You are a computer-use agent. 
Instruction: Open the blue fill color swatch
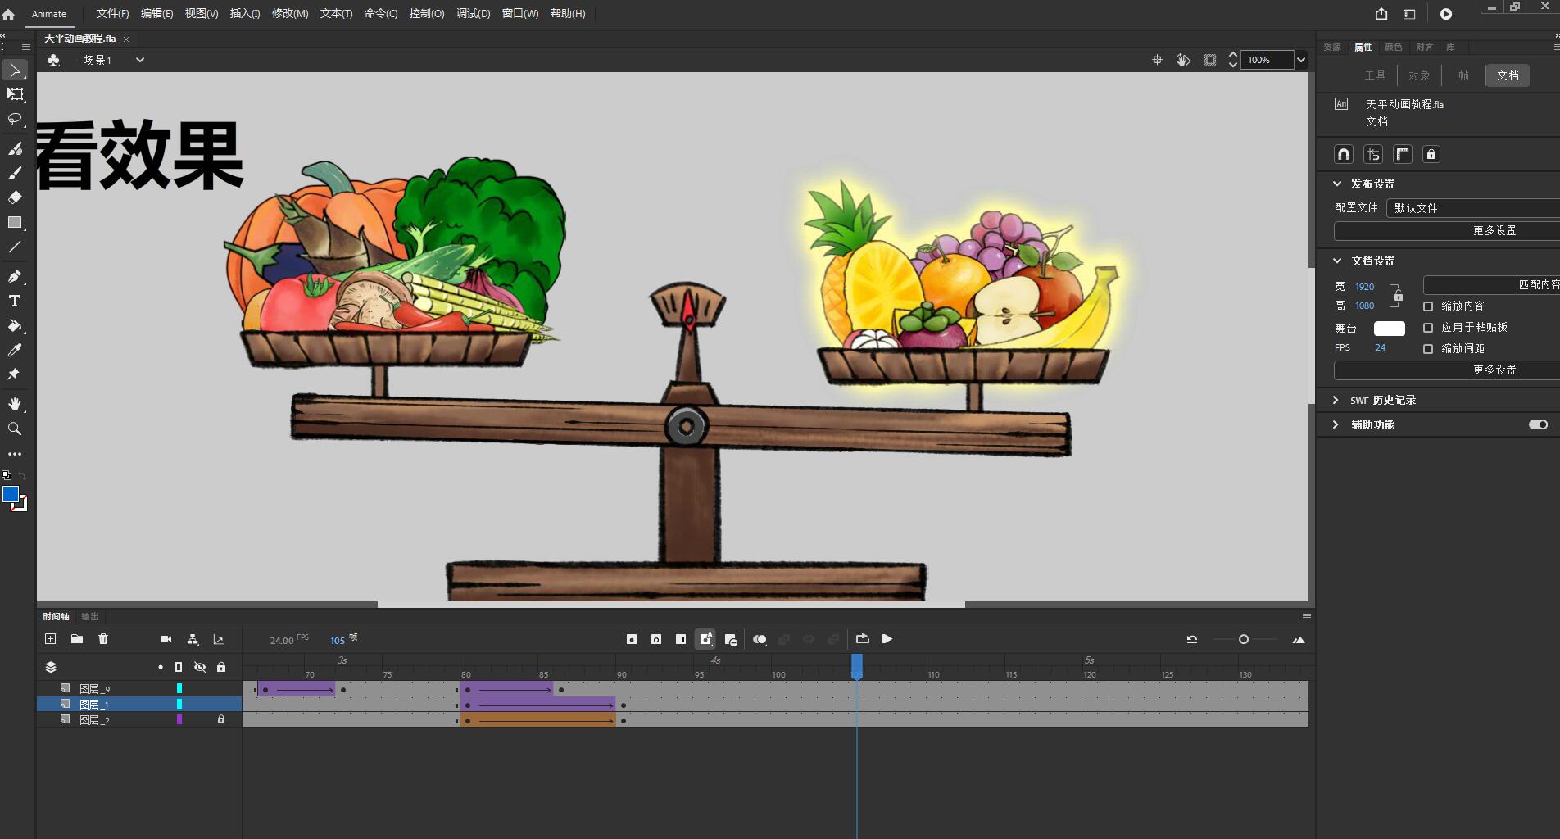11,494
